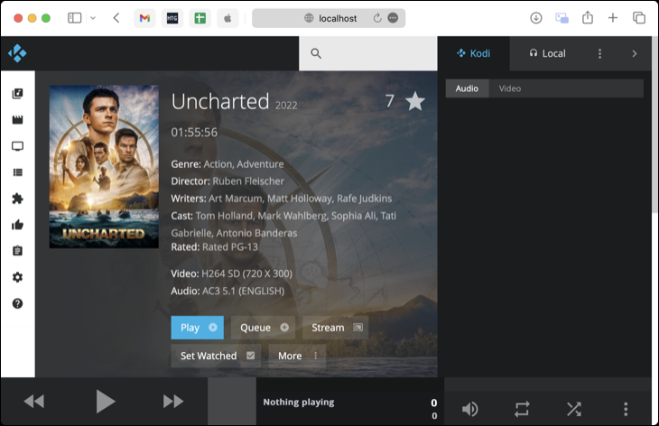Open the HTG favorite icon in toolbar
Screen dimensions: 659x426
(172, 18)
